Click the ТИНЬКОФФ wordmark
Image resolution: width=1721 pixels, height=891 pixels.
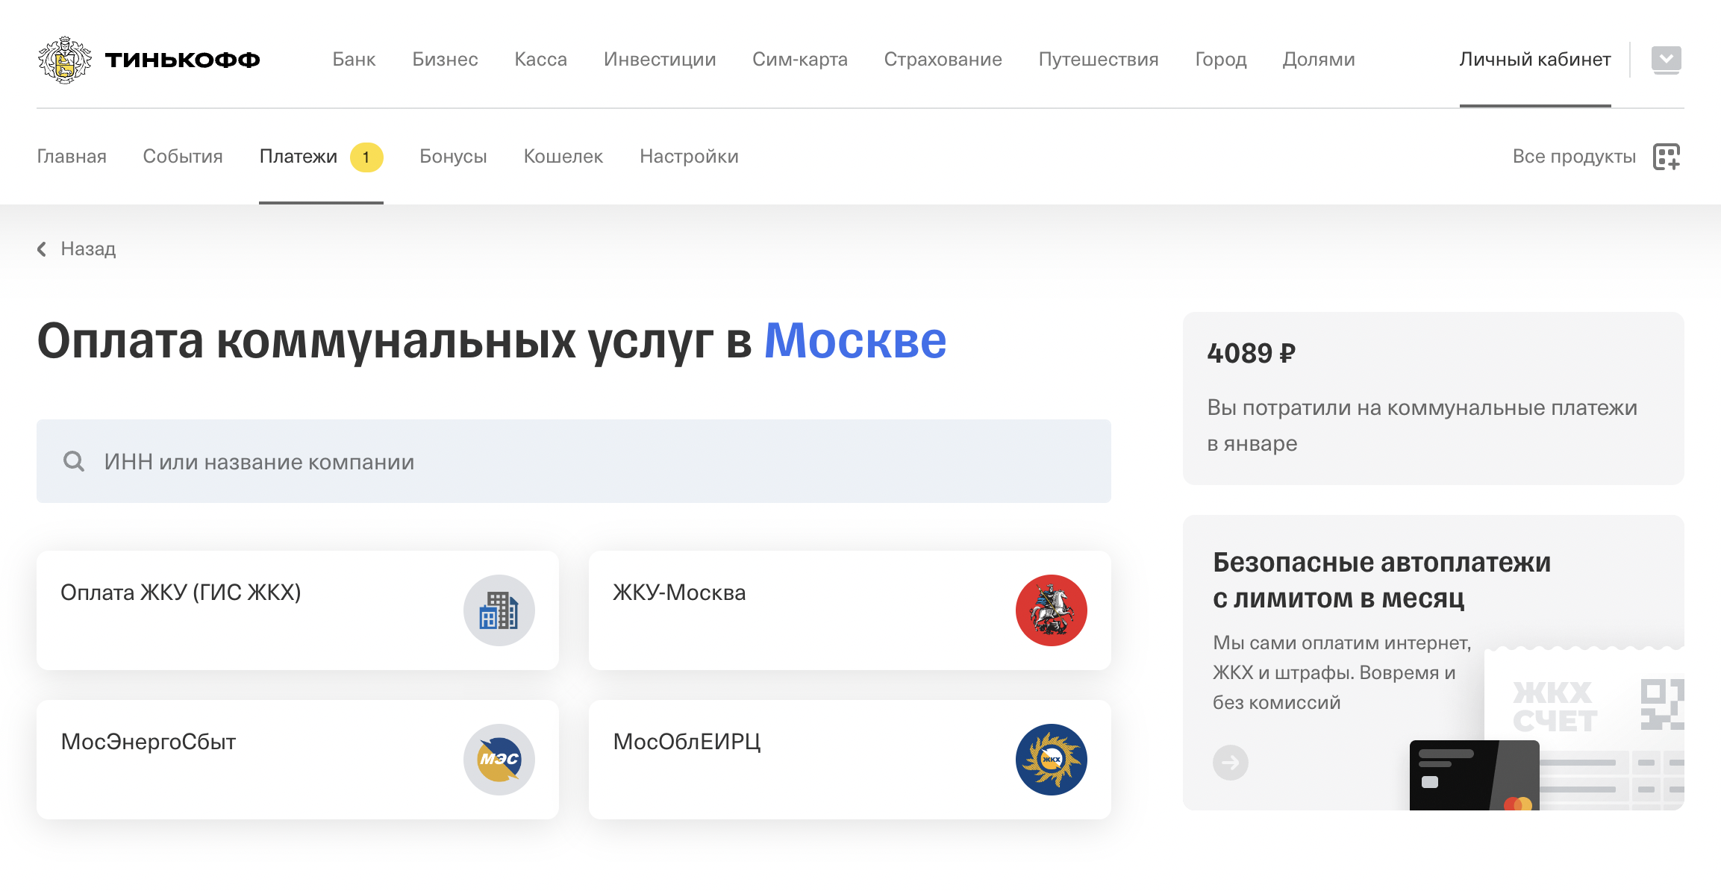[183, 60]
